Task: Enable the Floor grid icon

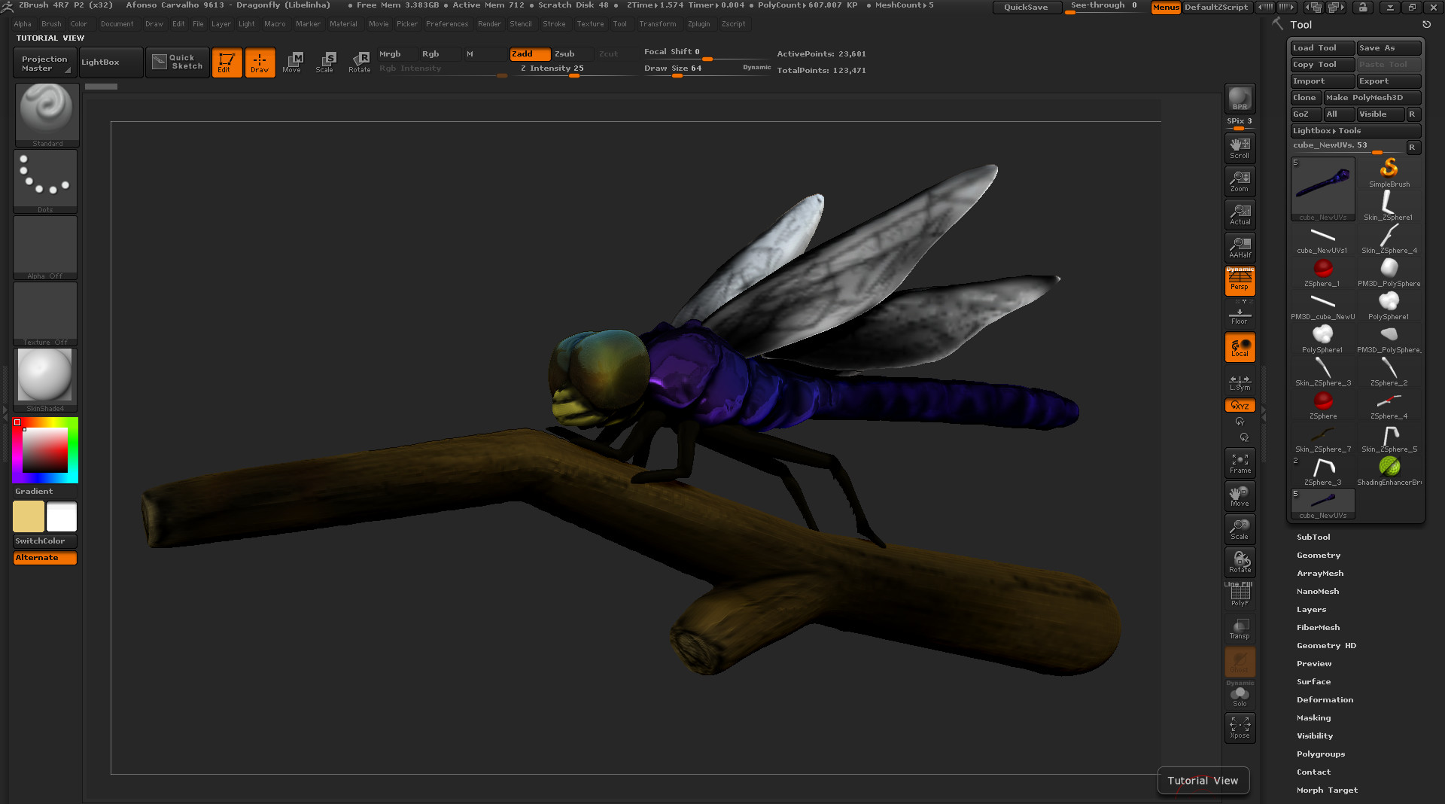Action: click(x=1239, y=315)
